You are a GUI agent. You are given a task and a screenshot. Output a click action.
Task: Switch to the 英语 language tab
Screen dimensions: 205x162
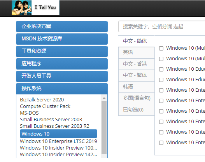137,52
